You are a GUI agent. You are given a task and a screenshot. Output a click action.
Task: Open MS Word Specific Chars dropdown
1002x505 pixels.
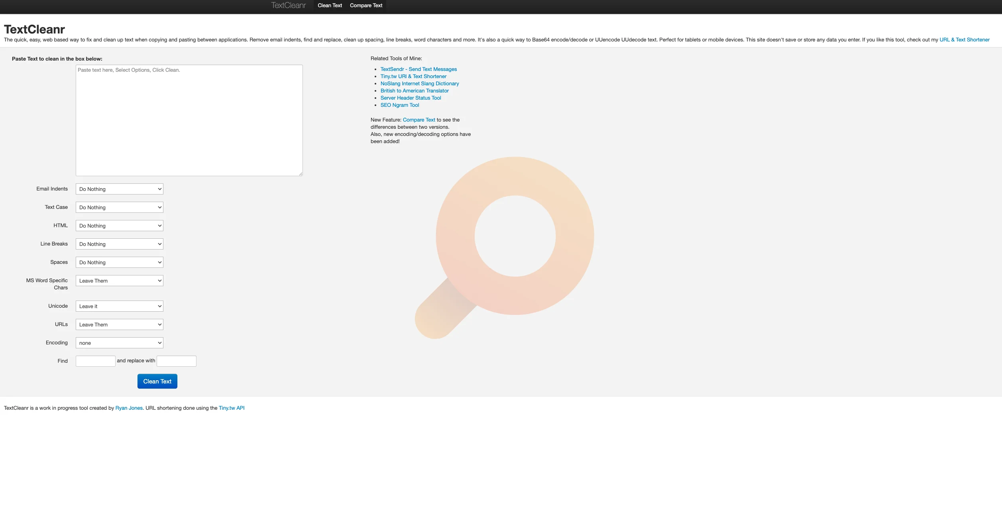pos(119,281)
